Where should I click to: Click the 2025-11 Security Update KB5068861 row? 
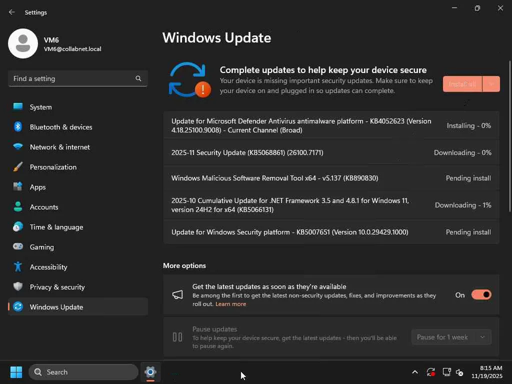331,152
